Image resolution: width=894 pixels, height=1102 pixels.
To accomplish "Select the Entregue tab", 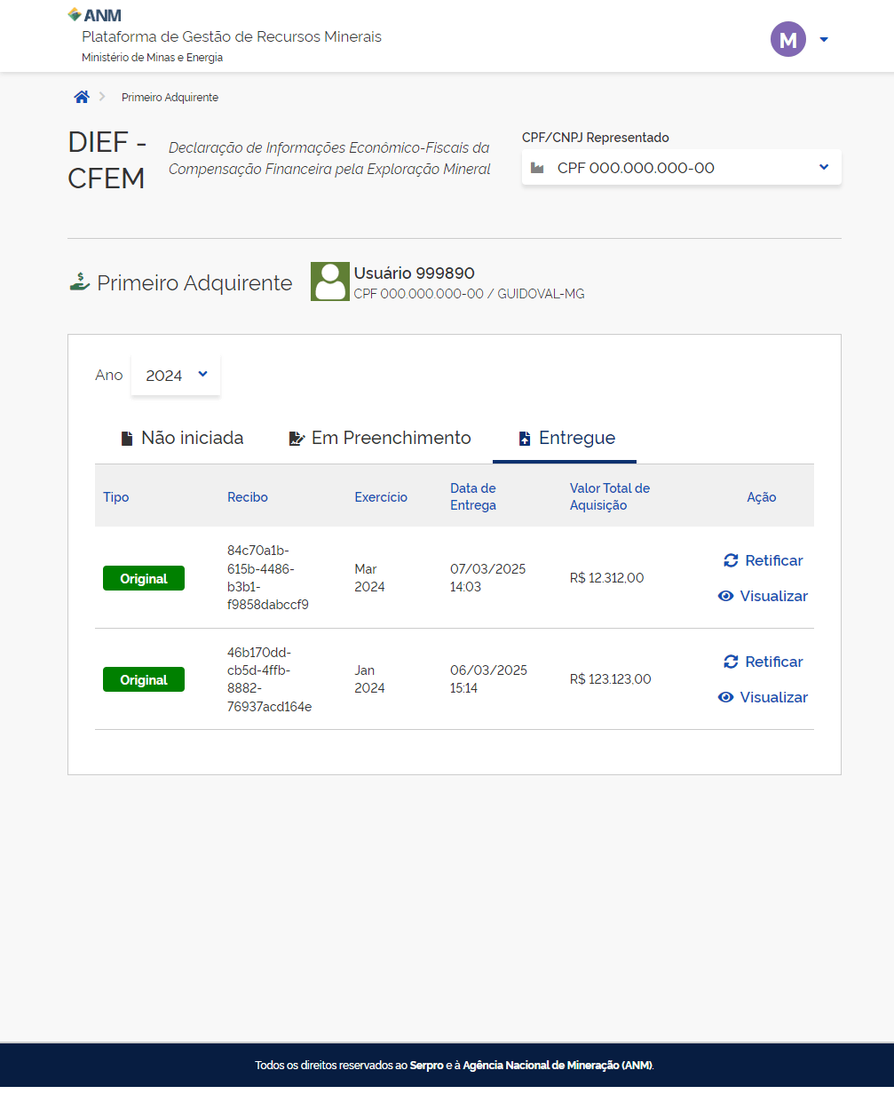I will click(x=566, y=438).
